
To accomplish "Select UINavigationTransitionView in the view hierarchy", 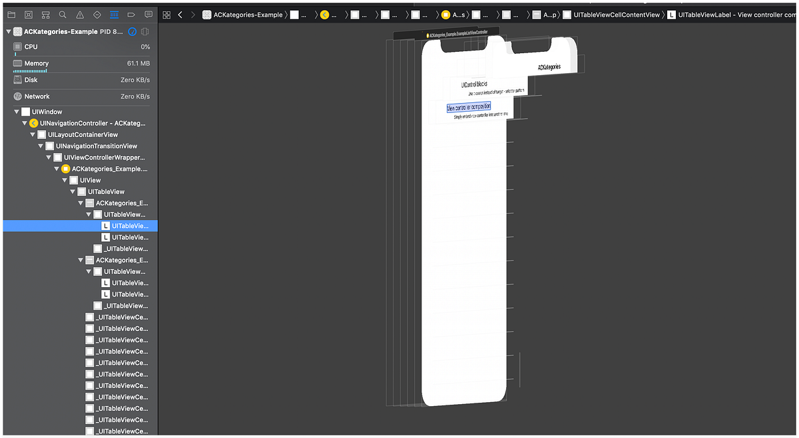I will (97, 146).
